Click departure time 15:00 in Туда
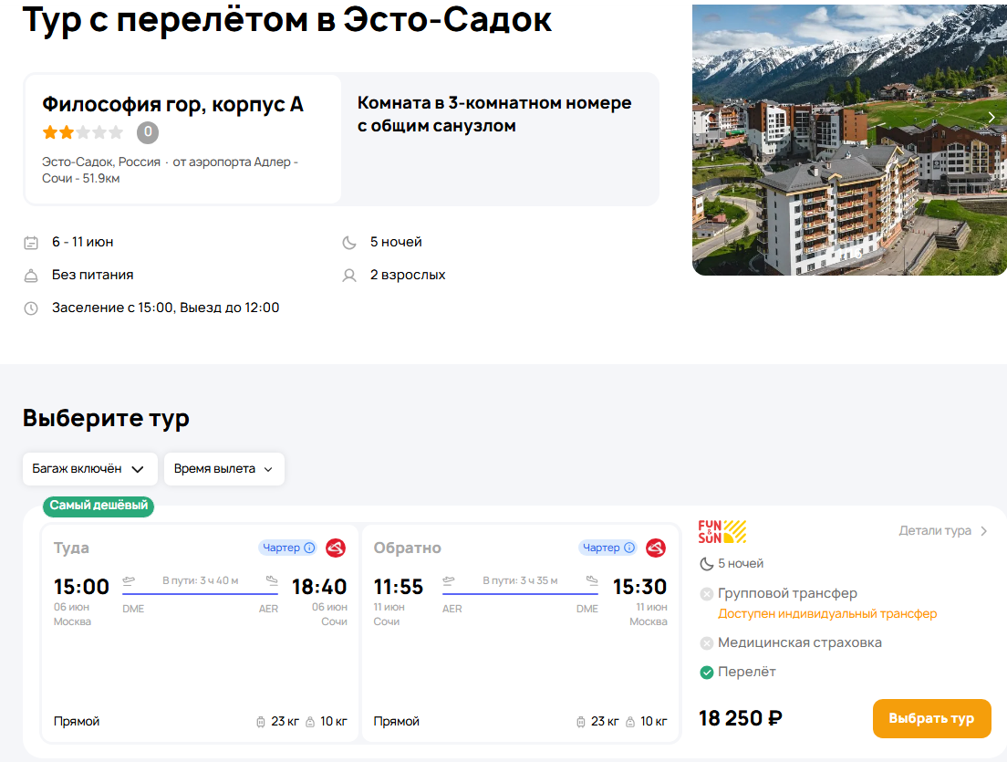Image resolution: width=1007 pixels, height=762 pixels. 81,587
